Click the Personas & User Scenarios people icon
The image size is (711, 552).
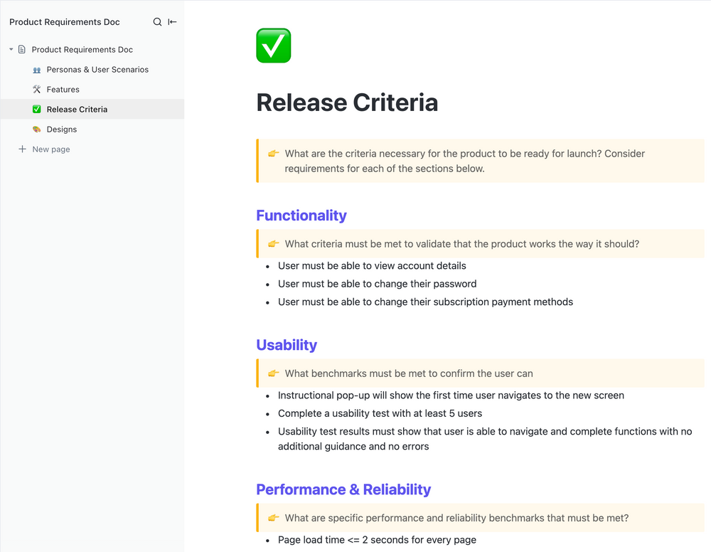(37, 70)
